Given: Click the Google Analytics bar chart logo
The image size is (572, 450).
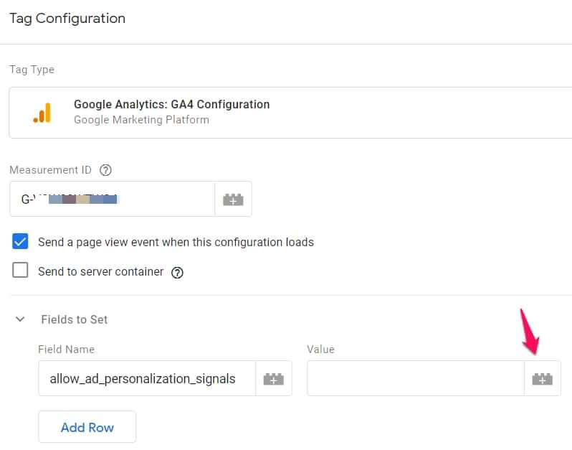Looking at the screenshot, I should pos(42,113).
